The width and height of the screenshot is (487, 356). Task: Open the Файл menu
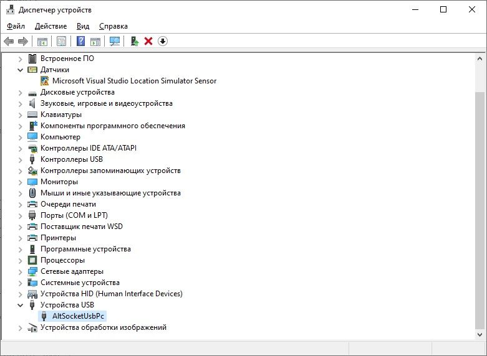pos(16,26)
